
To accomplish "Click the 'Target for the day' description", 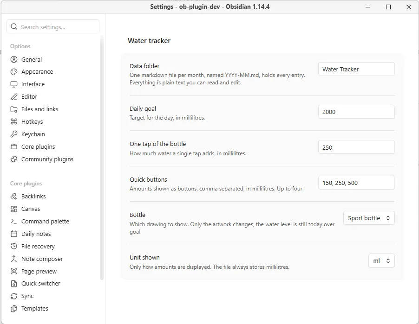I will pos(167,118).
